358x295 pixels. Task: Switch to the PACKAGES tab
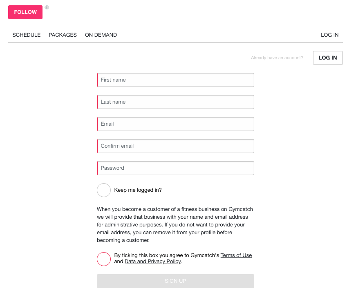point(63,35)
